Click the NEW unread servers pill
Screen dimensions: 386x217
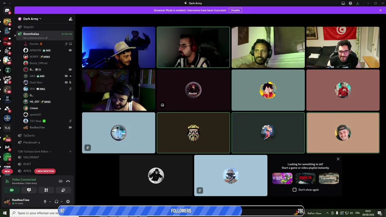click(x=7, y=171)
